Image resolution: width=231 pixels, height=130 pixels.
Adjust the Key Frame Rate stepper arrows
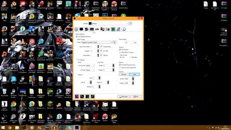[x=98, y=47]
